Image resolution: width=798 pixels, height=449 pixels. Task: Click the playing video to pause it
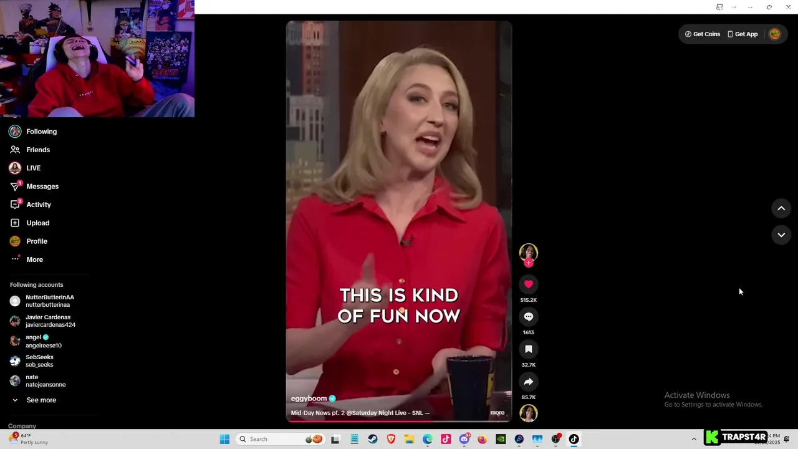399,221
